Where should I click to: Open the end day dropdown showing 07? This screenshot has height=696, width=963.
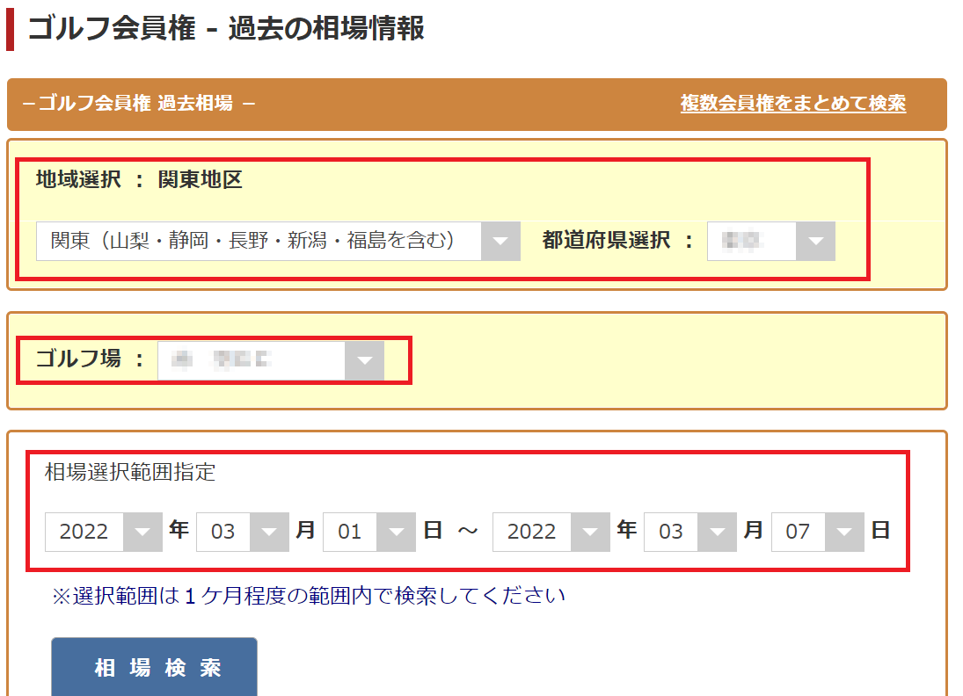(x=845, y=532)
